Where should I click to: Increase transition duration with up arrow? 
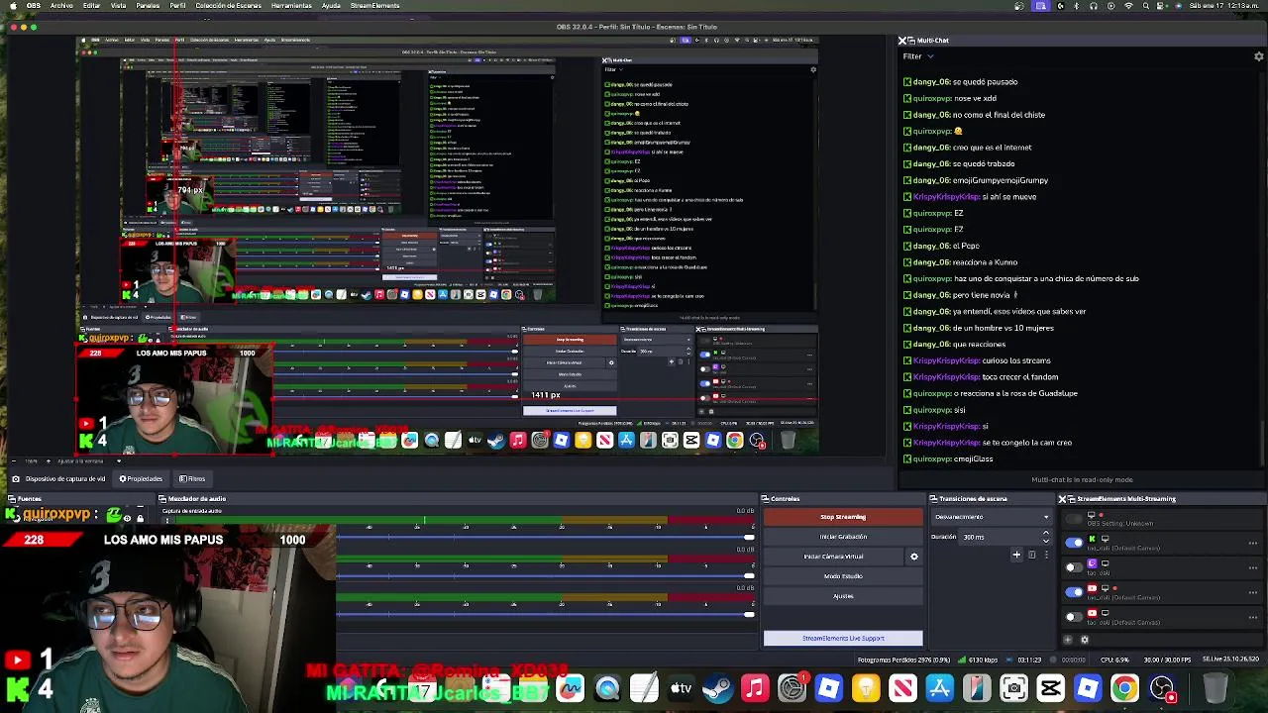point(1045,534)
